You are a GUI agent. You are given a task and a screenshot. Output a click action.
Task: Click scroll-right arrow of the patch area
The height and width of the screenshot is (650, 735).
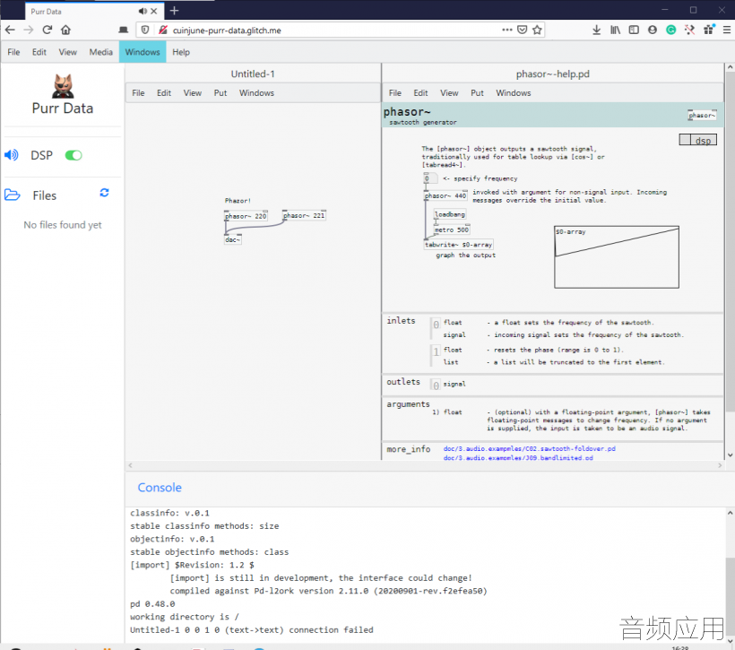[x=720, y=465]
